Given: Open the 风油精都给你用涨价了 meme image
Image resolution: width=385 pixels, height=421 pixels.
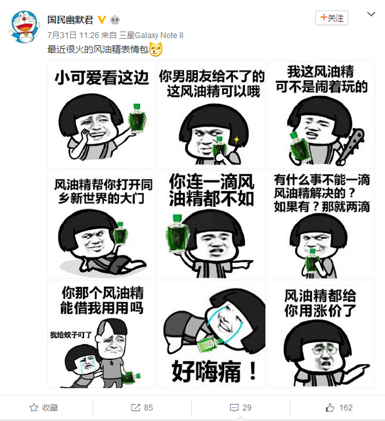Looking at the screenshot, I should pyautogui.click(x=321, y=334).
